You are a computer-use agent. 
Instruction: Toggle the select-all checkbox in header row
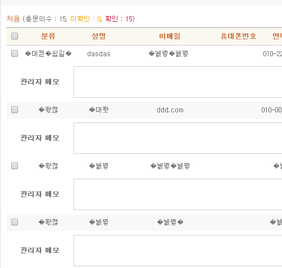tap(15, 36)
